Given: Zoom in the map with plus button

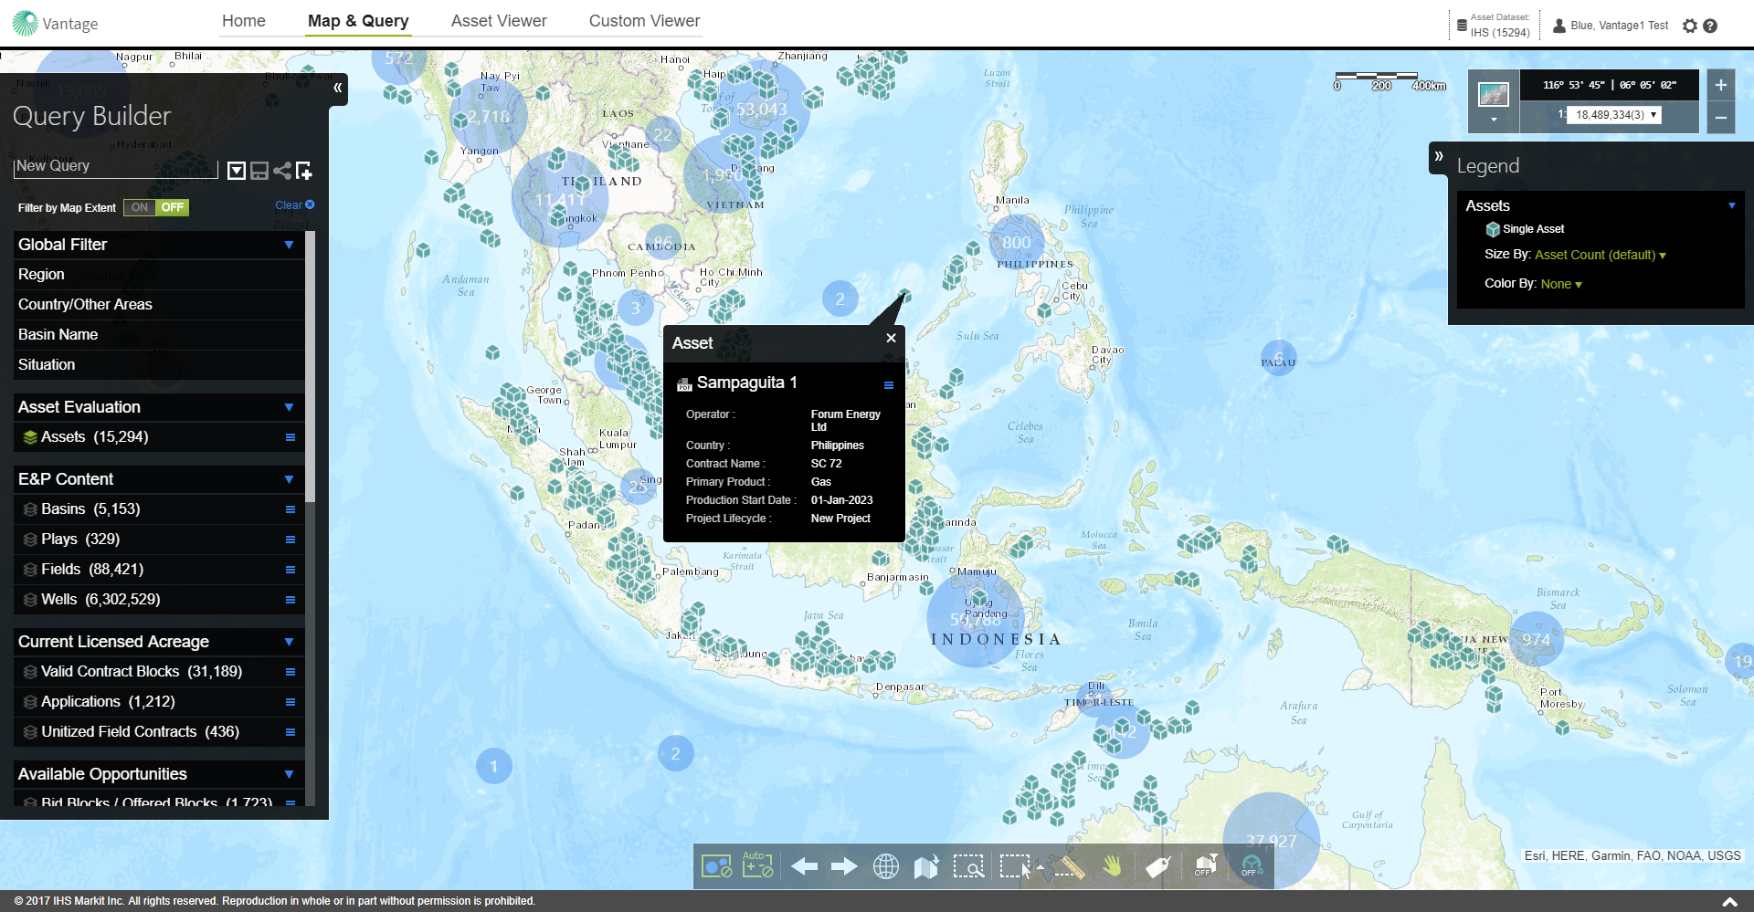Looking at the screenshot, I should [1720, 85].
